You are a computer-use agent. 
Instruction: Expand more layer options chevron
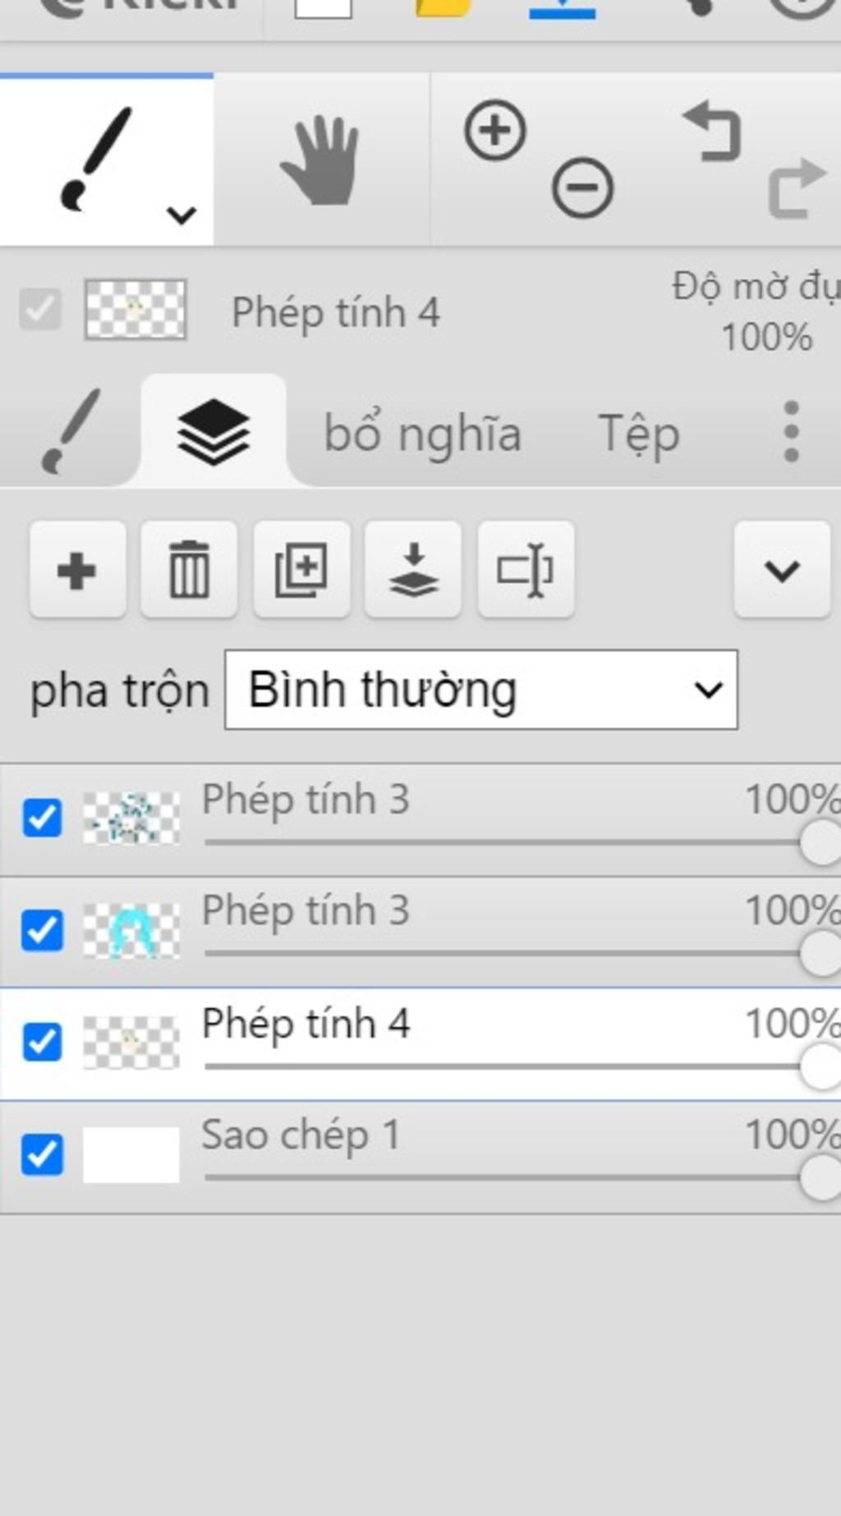[x=782, y=569]
